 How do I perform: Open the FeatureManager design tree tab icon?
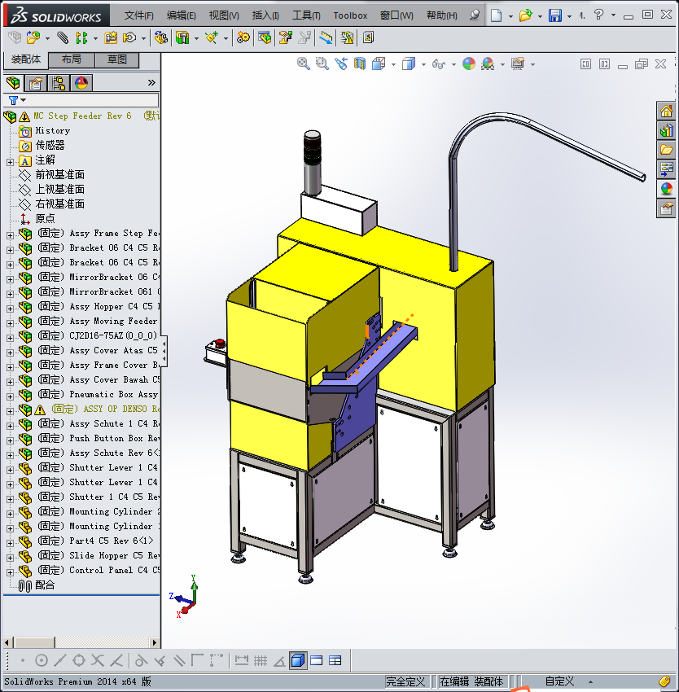coord(13,82)
